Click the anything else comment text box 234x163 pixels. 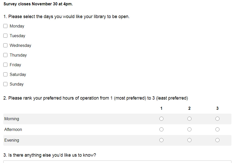click(x=117, y=162)
